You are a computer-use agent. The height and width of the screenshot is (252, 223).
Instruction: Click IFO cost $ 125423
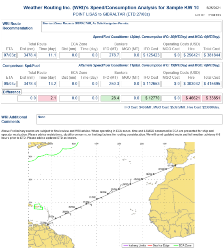pos(151,55)
